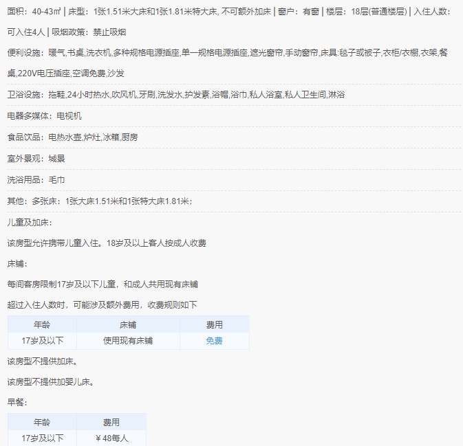Click the 该房型不提供加床。 notice
The width and height of the screenshot is (463, 446).
(43, 361)
